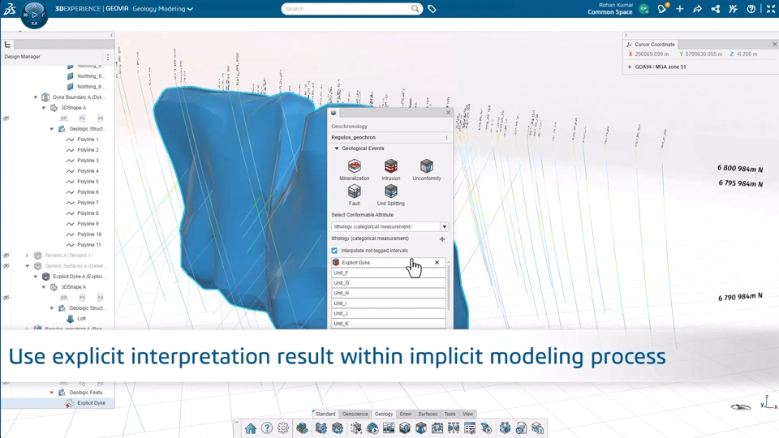779x438 pixels.
Task: Open the tag icon beside search bar
Action: pyautogui.click(x=432, y=9)
